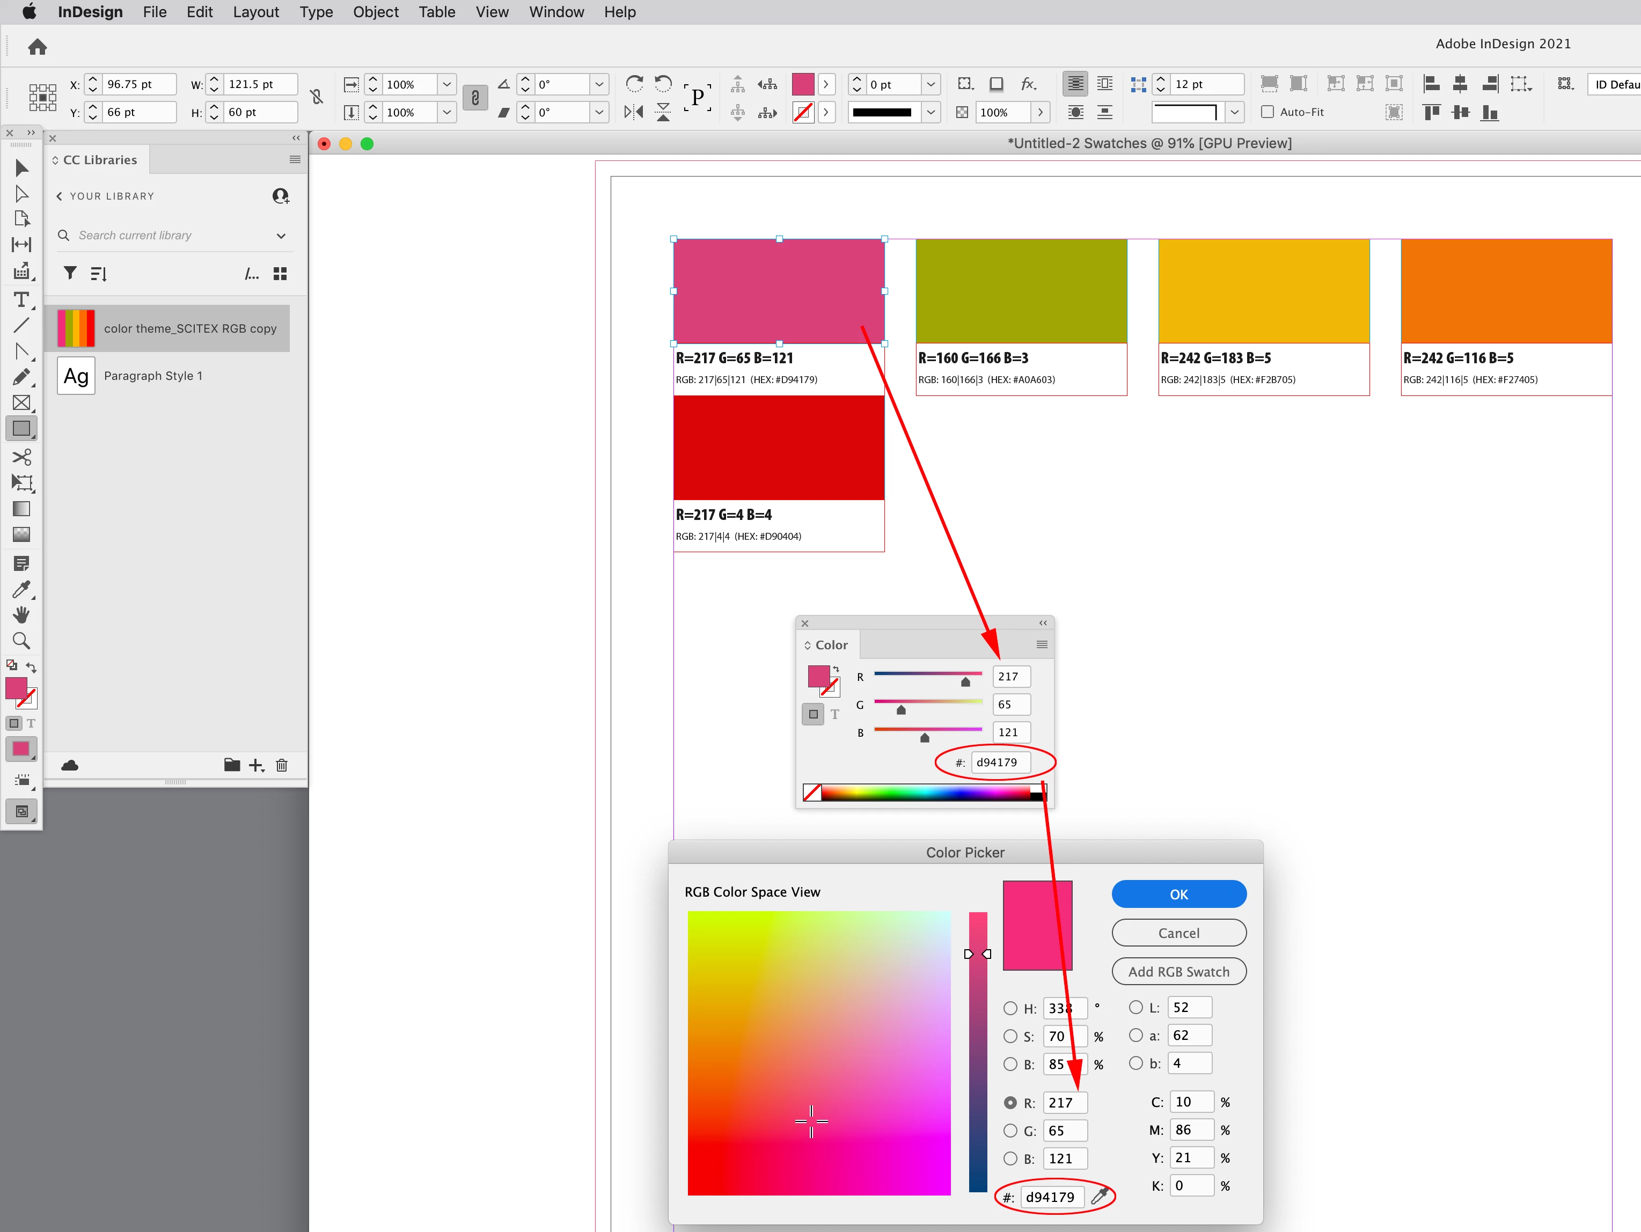This screenshot has height=1232, width=1641.
Task: Click the filter funnel icon in library
Action: [x=70, y=274]
